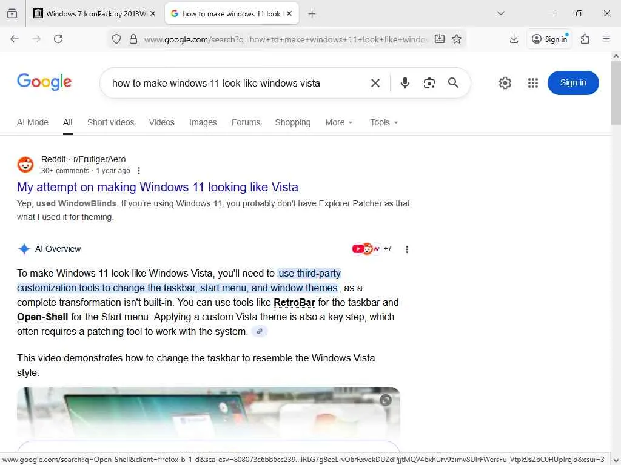Switch to Images results
The height and width of the screenshot is (465, 621).
(203, 122)
